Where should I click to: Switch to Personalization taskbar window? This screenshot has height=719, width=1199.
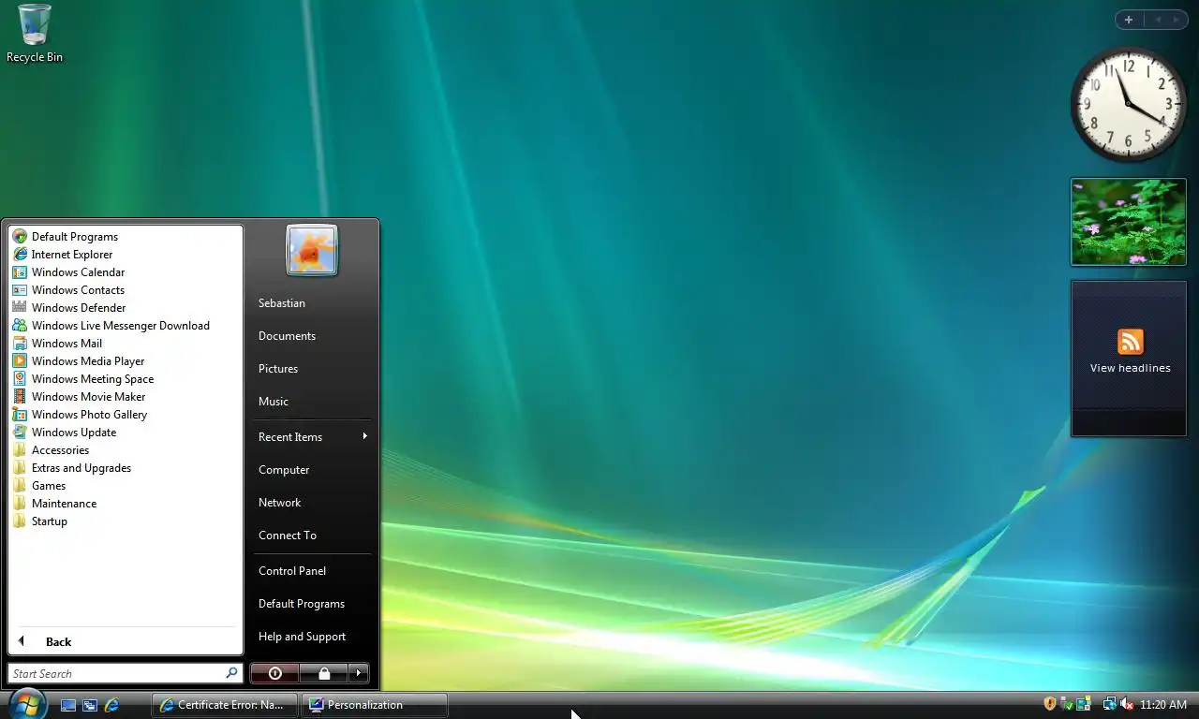(375, 705)
